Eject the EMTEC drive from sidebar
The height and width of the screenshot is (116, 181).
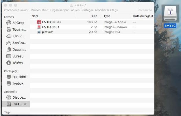point(25,104)
